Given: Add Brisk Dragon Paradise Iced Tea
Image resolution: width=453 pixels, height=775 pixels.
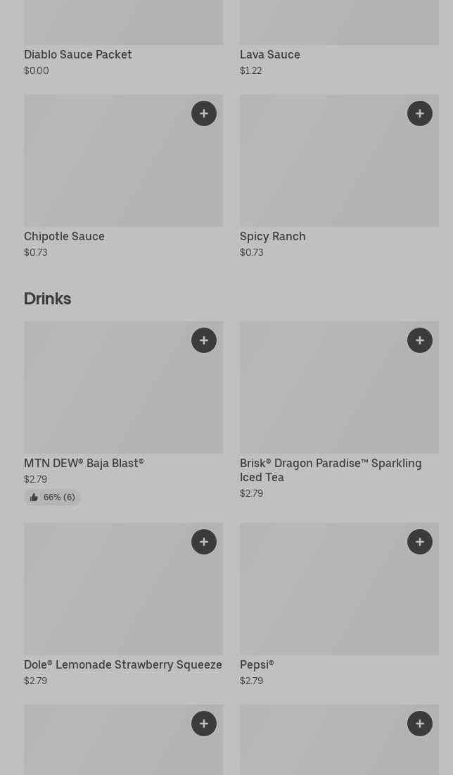Looking at the screenshot, I should click(420, 340).
